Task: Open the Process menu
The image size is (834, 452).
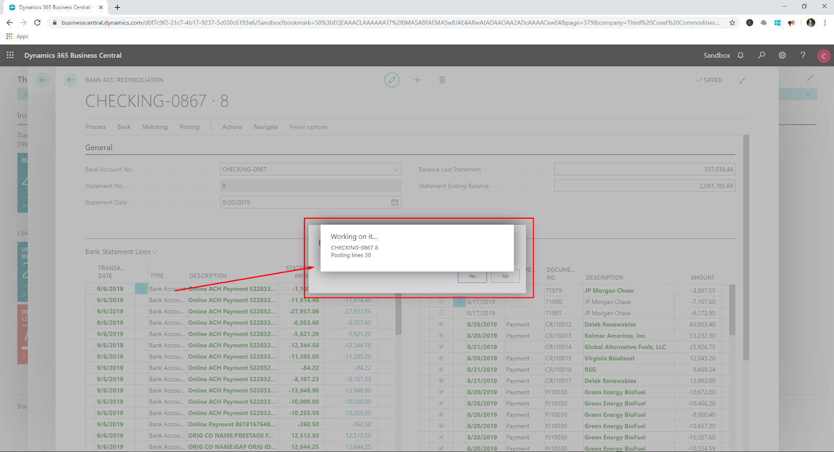Action: point(95,127)
